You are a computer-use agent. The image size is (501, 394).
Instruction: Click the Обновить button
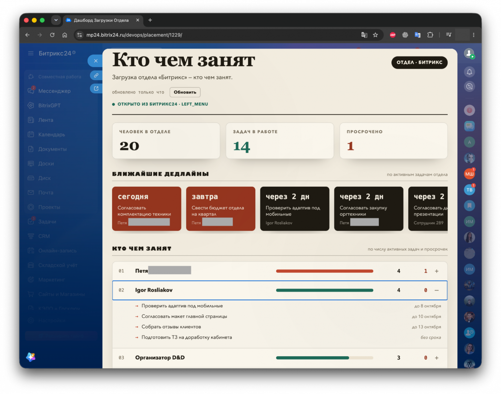185,92
